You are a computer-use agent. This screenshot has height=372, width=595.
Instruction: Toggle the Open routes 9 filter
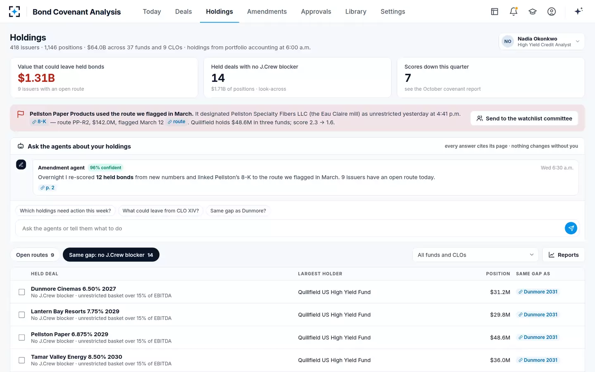pyautogui.click(x=35, y=255)
